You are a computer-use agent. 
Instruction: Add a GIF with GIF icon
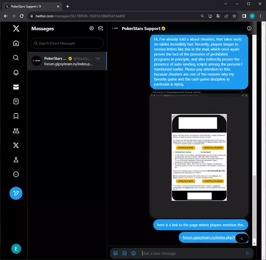(125, 254)
